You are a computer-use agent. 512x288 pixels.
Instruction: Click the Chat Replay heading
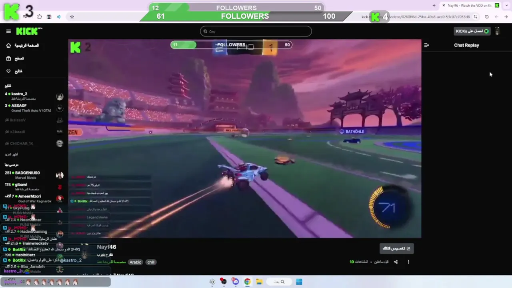click(466, 45)
